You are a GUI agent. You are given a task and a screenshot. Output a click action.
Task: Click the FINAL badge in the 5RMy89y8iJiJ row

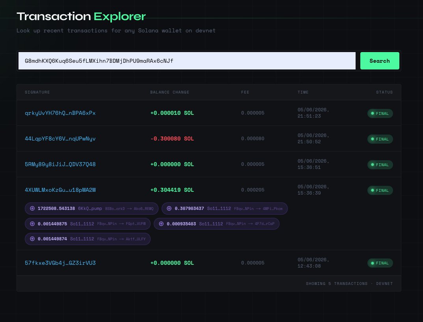click(x=380, y=165)
